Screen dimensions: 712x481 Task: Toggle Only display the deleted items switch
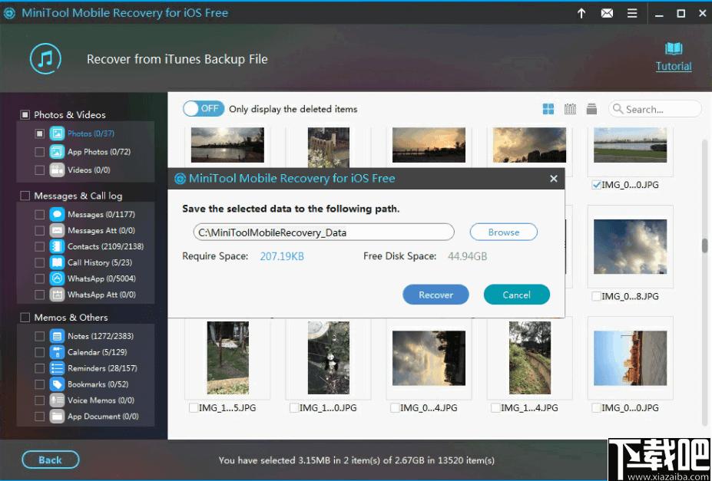(204, 109)
